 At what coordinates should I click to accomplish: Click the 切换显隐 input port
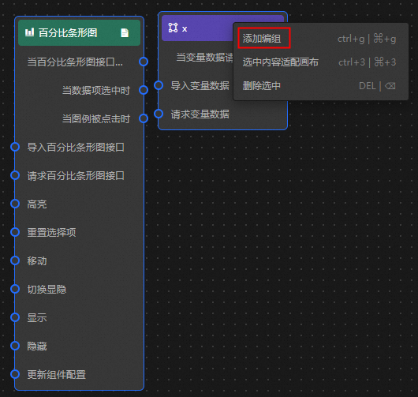(15, 289)
